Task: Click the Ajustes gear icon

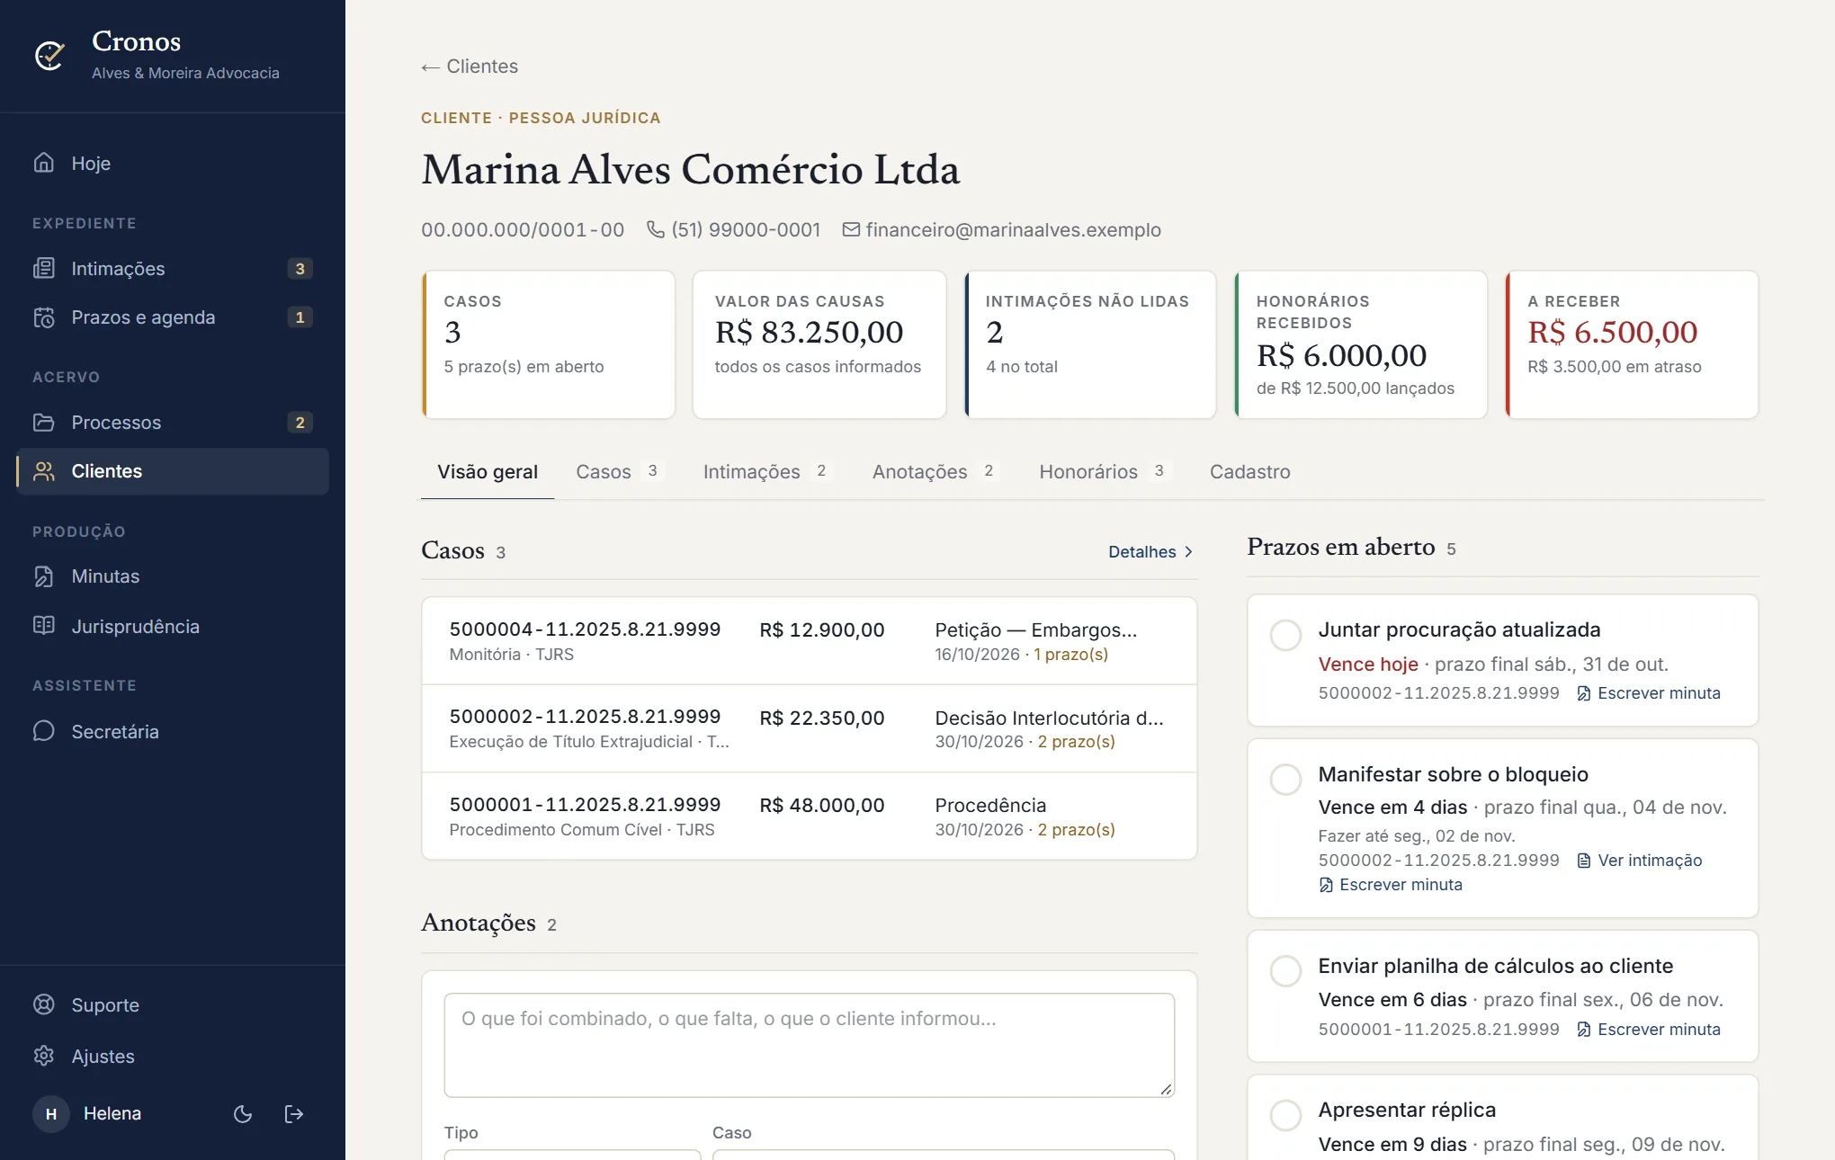Action: 44,1056
